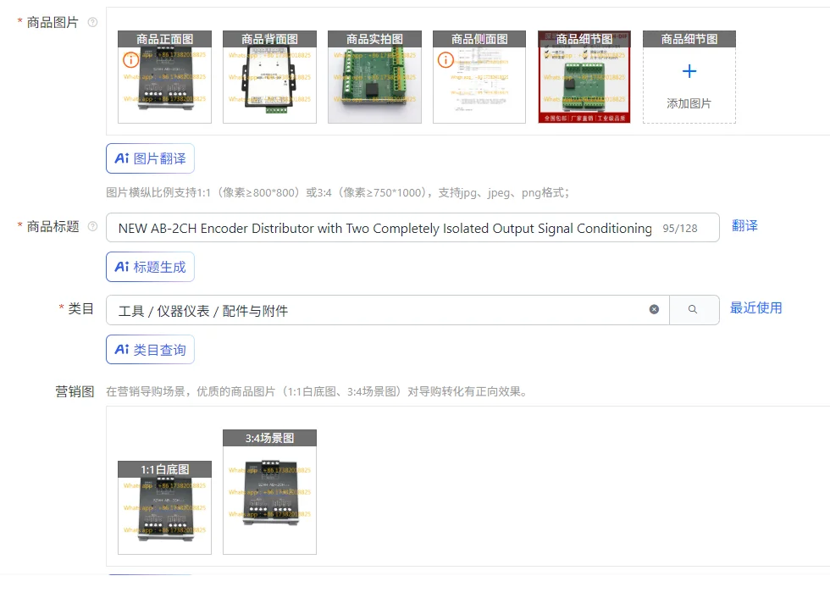Click the warning info icon on 商品正面图

[x=130, y=60]
